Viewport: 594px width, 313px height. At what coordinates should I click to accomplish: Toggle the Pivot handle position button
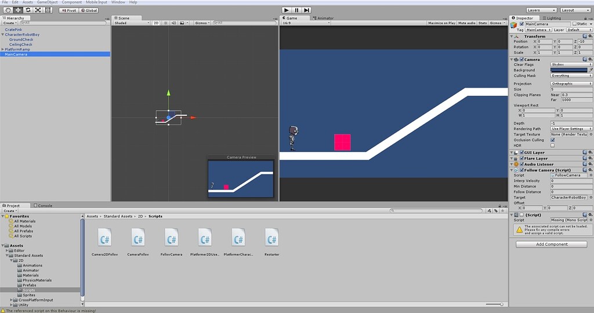click(69, 10)
